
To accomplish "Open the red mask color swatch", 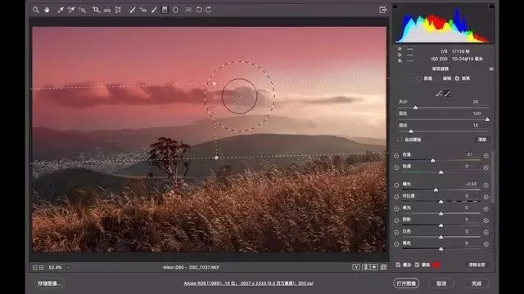I will coord(436,265).
